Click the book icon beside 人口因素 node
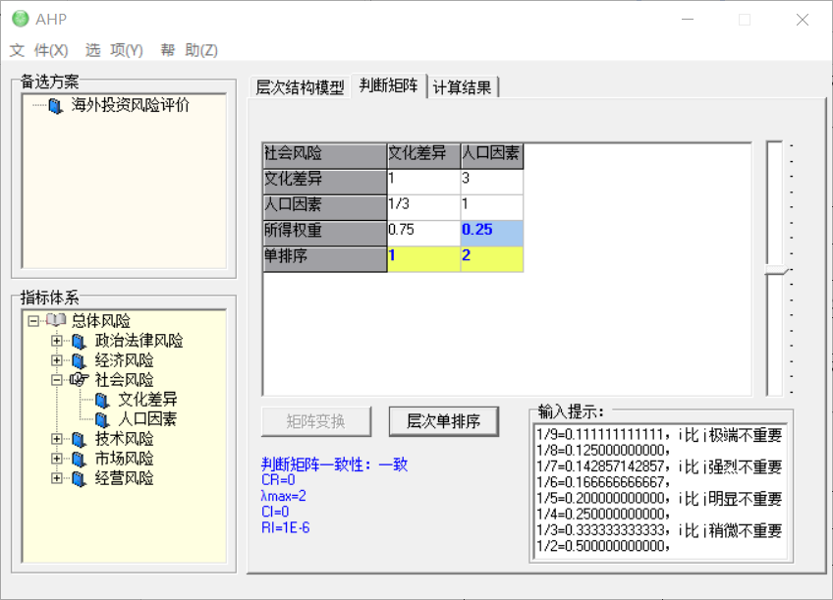The height and width of the screenshot is (600, 833). click(101, 420)
